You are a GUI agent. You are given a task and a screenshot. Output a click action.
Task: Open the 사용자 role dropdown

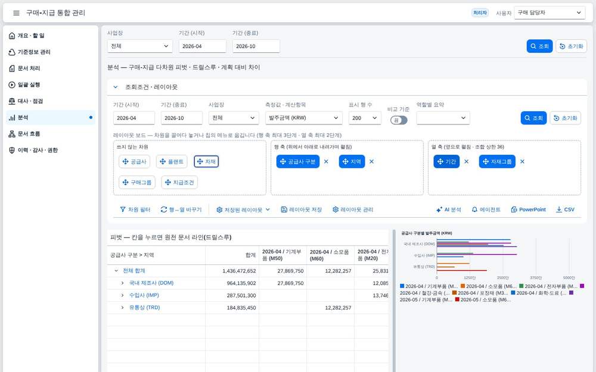pyautogui.click(x=550, y=12)
